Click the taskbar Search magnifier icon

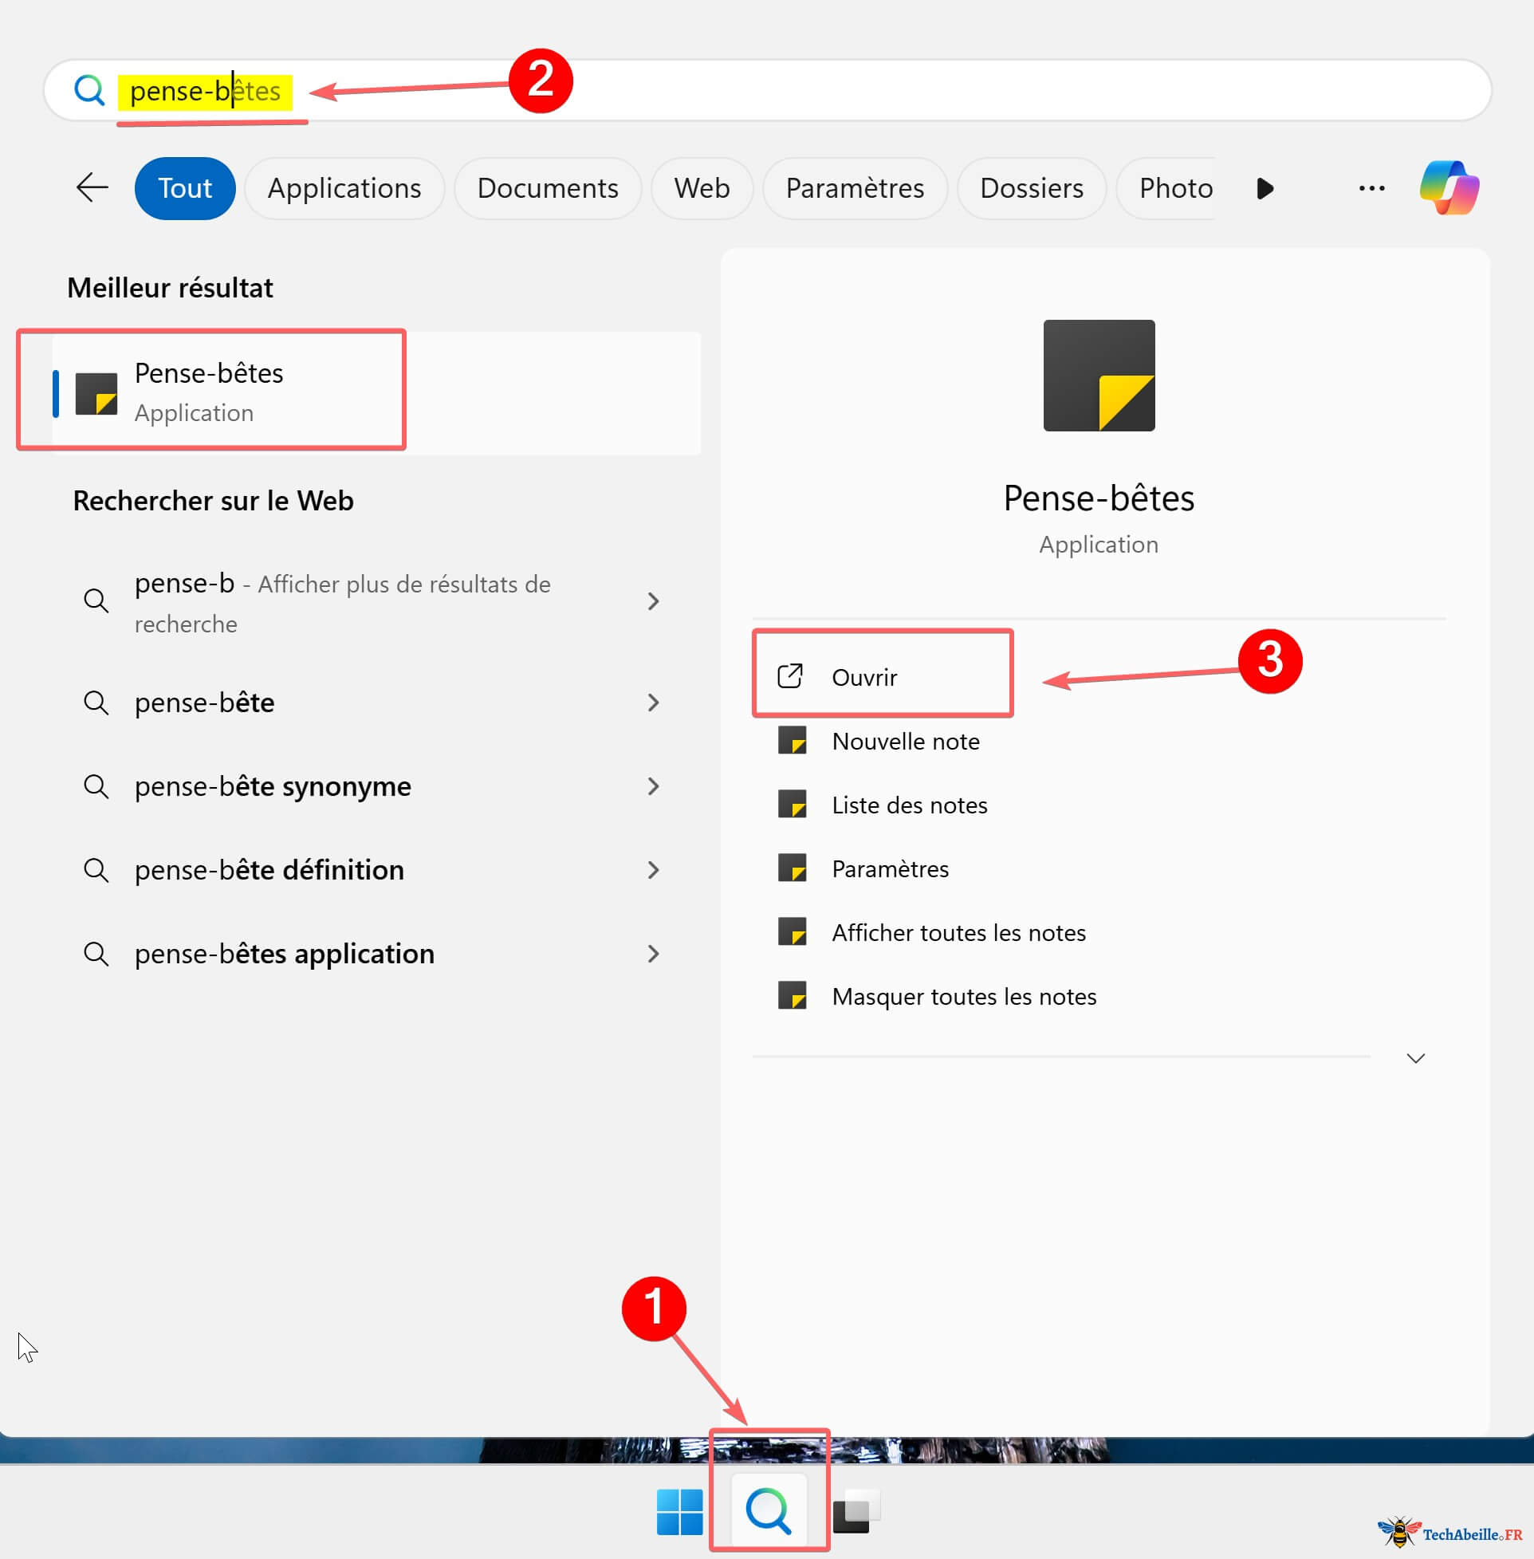tap(769, 1511)
